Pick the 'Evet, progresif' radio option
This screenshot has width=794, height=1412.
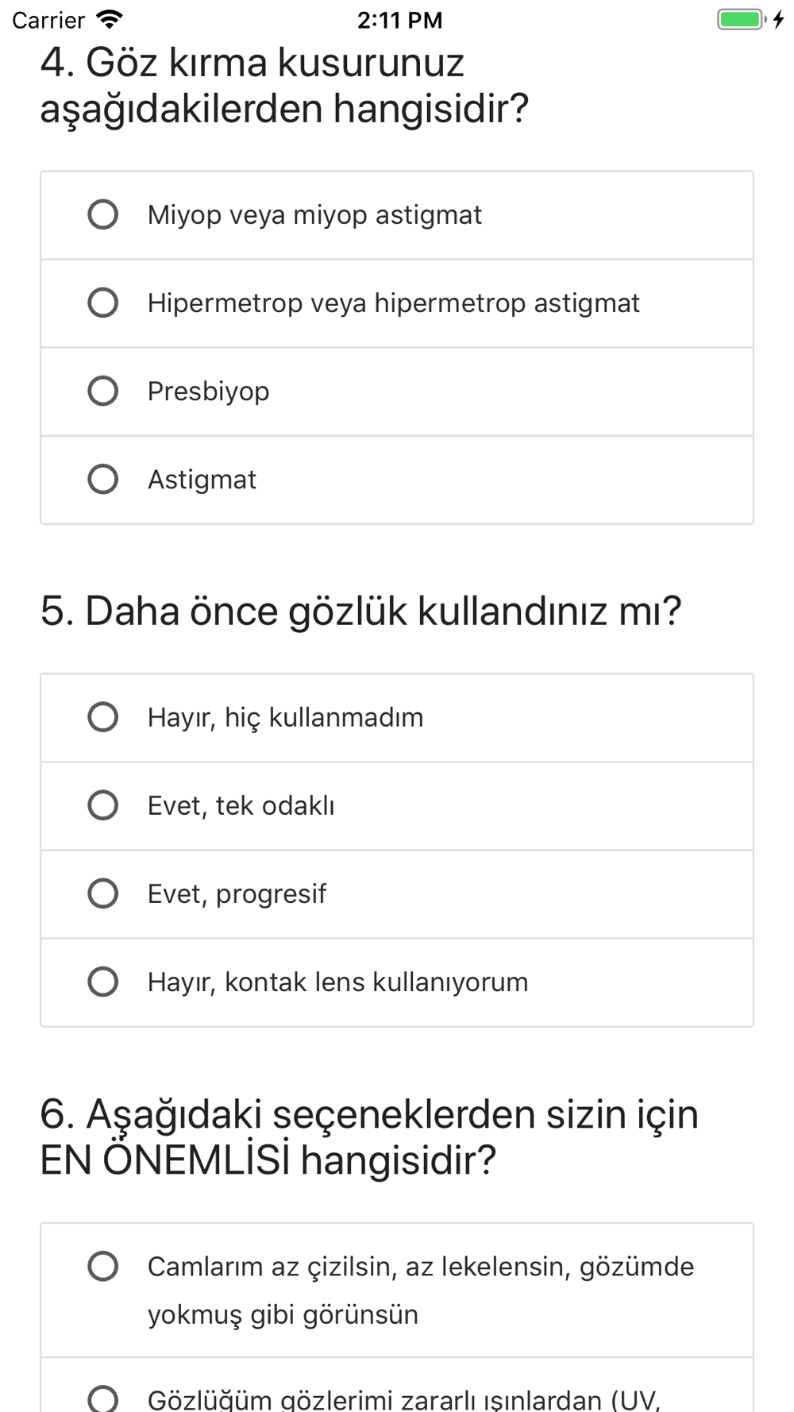coord(102,893)
